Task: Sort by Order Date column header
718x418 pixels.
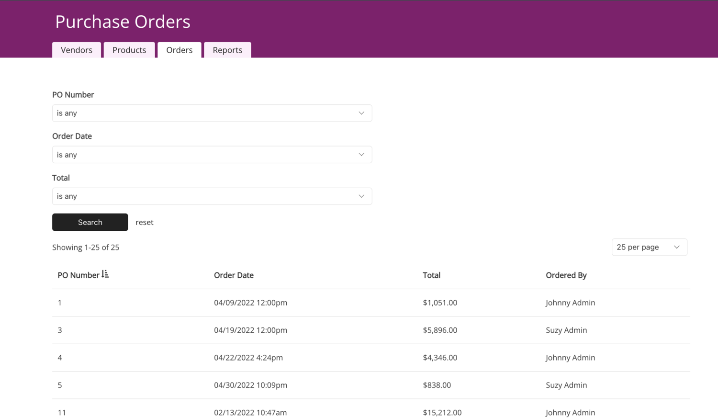Action: coord(234,275)
